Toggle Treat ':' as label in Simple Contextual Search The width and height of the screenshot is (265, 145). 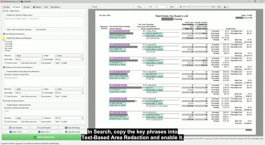(x=54, y=122)
